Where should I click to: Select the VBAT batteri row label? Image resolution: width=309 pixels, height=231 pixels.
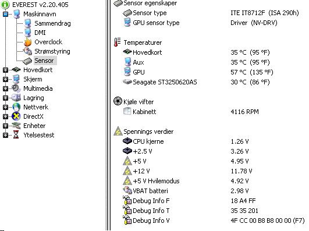pyautogui.click(x=150, y=191)
